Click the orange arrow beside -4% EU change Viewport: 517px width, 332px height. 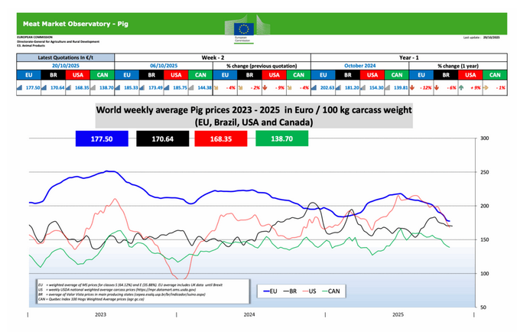tap(217, 89)
